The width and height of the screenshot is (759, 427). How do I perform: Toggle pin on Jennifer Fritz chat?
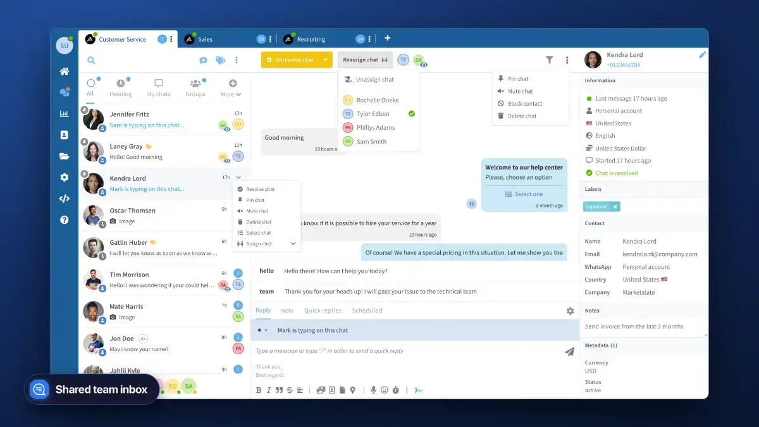[x=84, y=109]
